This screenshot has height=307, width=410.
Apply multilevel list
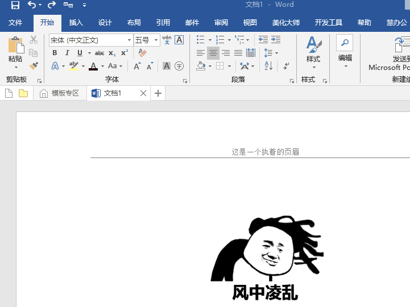[239, 40]
